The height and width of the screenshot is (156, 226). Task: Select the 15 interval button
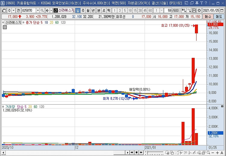pos(135,10)
